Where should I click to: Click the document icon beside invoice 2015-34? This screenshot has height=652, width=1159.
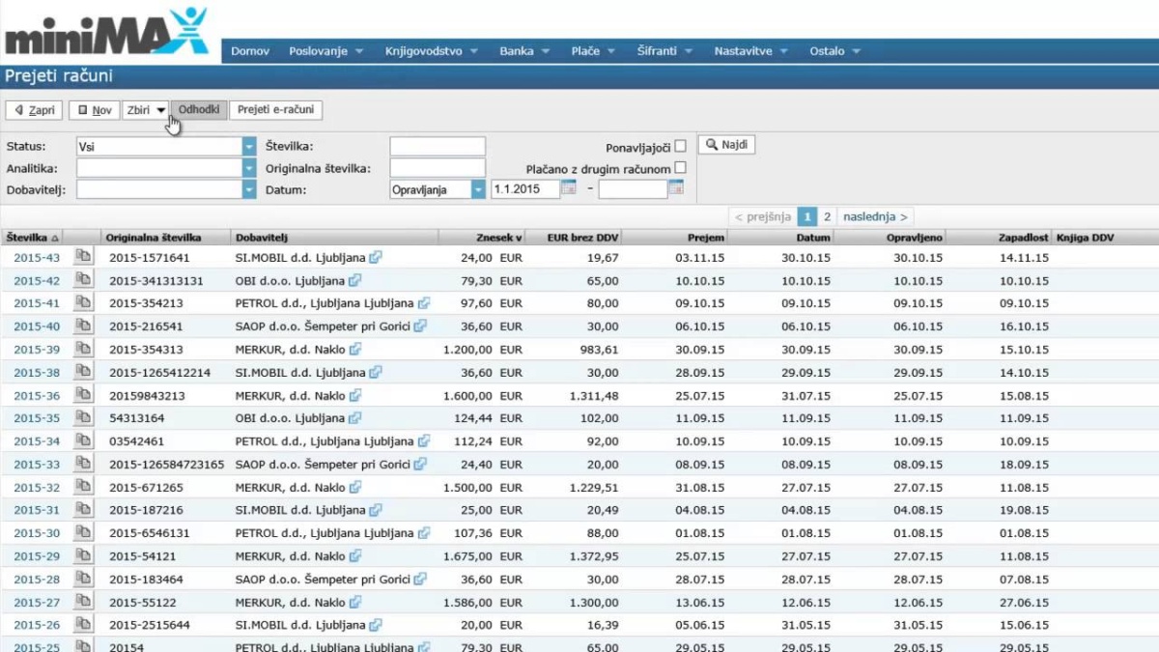(84, 441)
